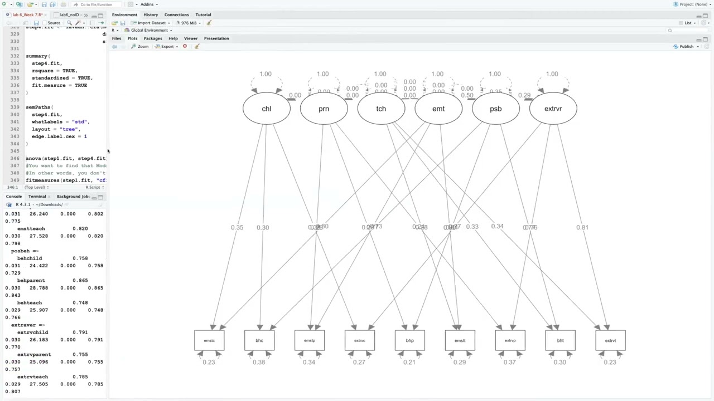This screenshot has height=401, width=714.
Task: Open the Import Dataset dropdown
Action: click(151, 23)
